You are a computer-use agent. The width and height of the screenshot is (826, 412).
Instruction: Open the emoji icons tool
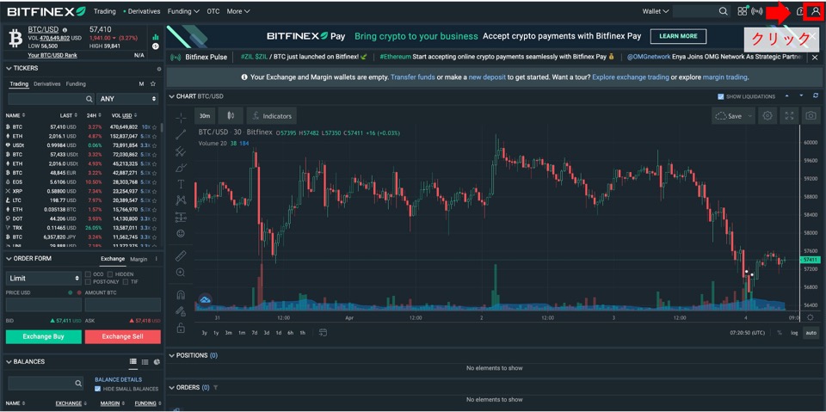(x=181, y=233)
